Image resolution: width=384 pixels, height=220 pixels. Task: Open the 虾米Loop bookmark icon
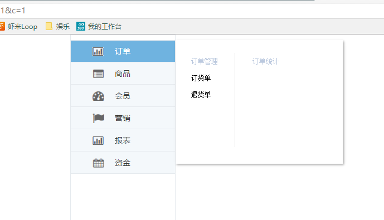point(2,26)
